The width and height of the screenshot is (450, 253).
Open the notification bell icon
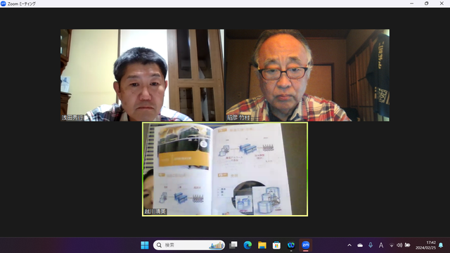click(441, 245)
